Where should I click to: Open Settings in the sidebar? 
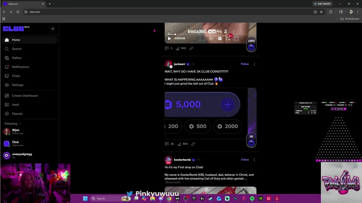tap(29, 85)
